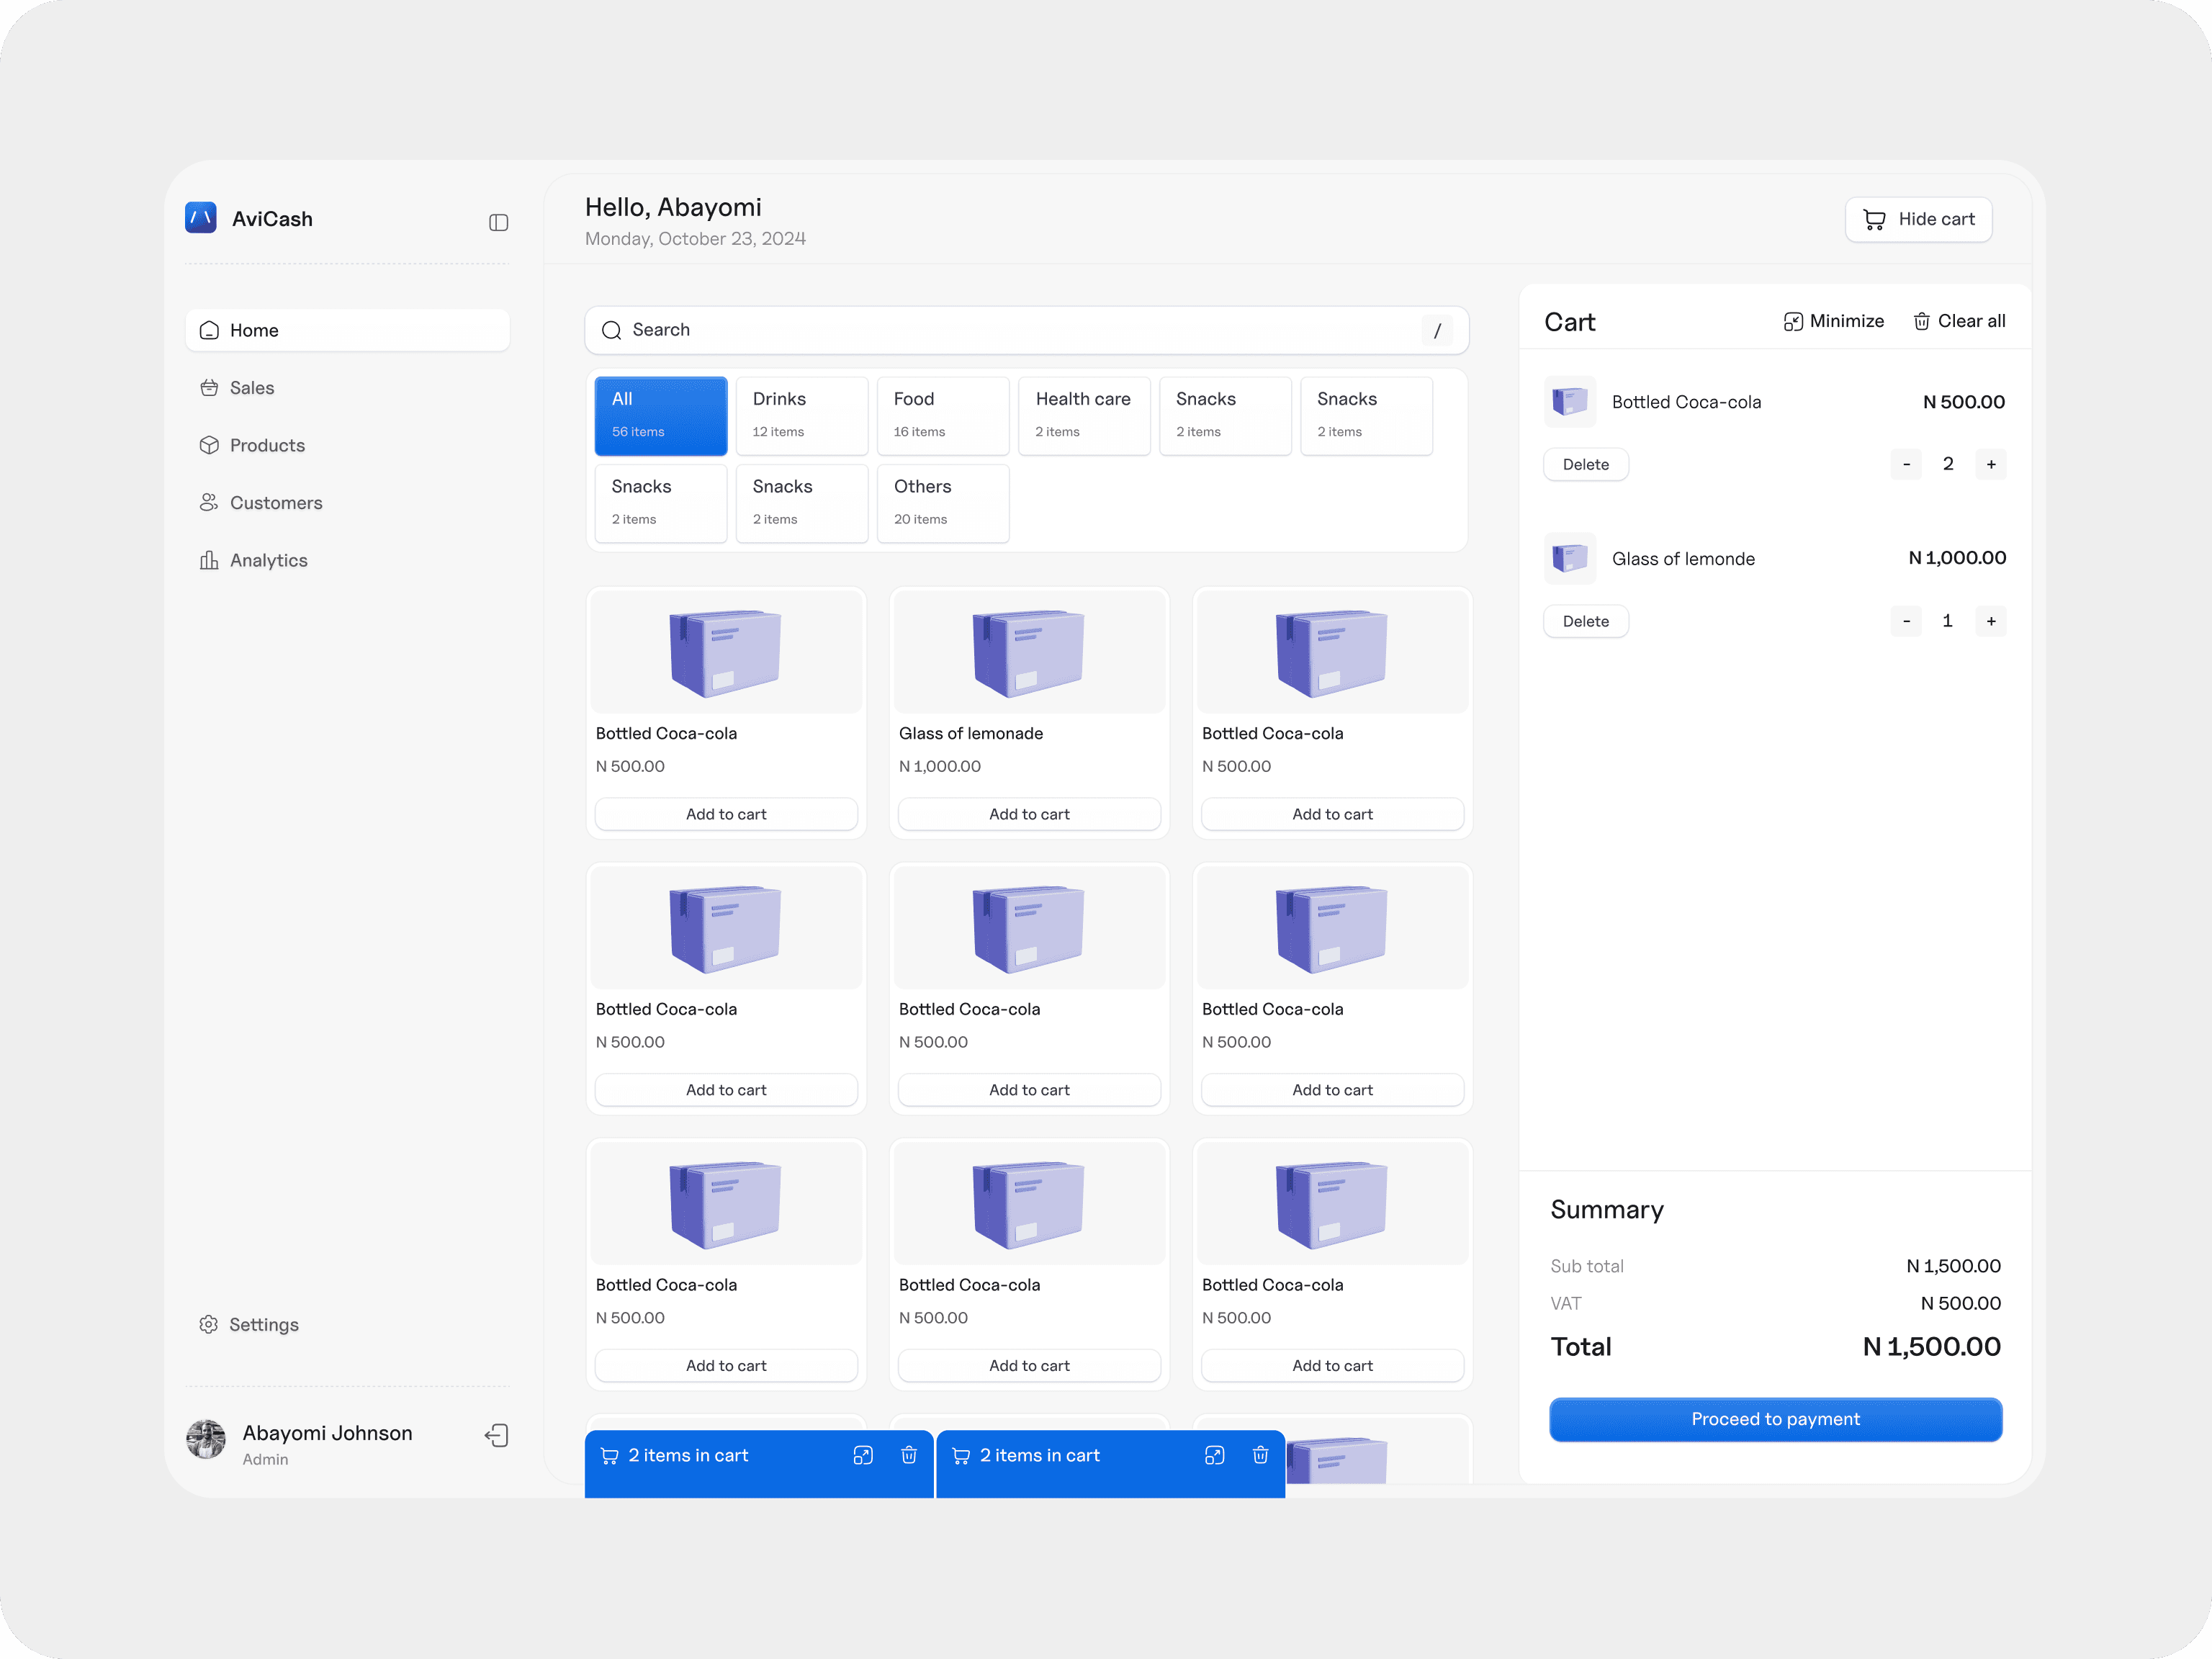
Task: Clear all items from cart
Action: [1959, 321]
